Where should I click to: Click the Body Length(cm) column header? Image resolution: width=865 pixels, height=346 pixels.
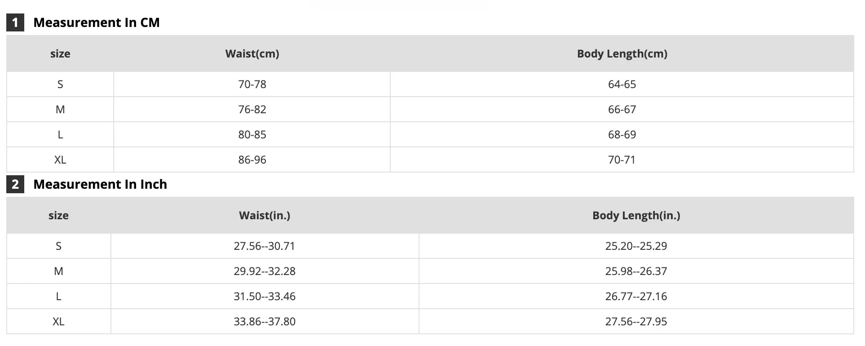point(622,54)
